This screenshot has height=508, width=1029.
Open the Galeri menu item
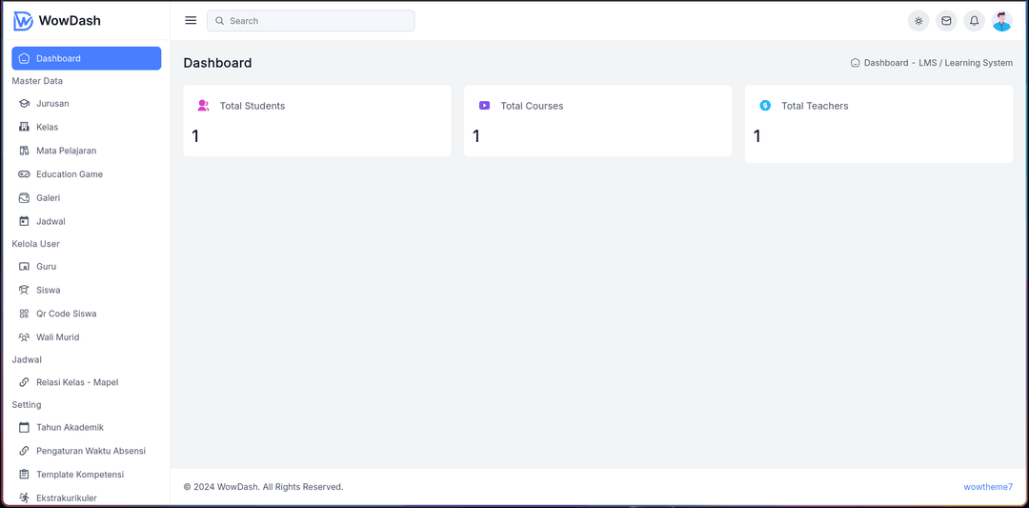click(87, 197)
